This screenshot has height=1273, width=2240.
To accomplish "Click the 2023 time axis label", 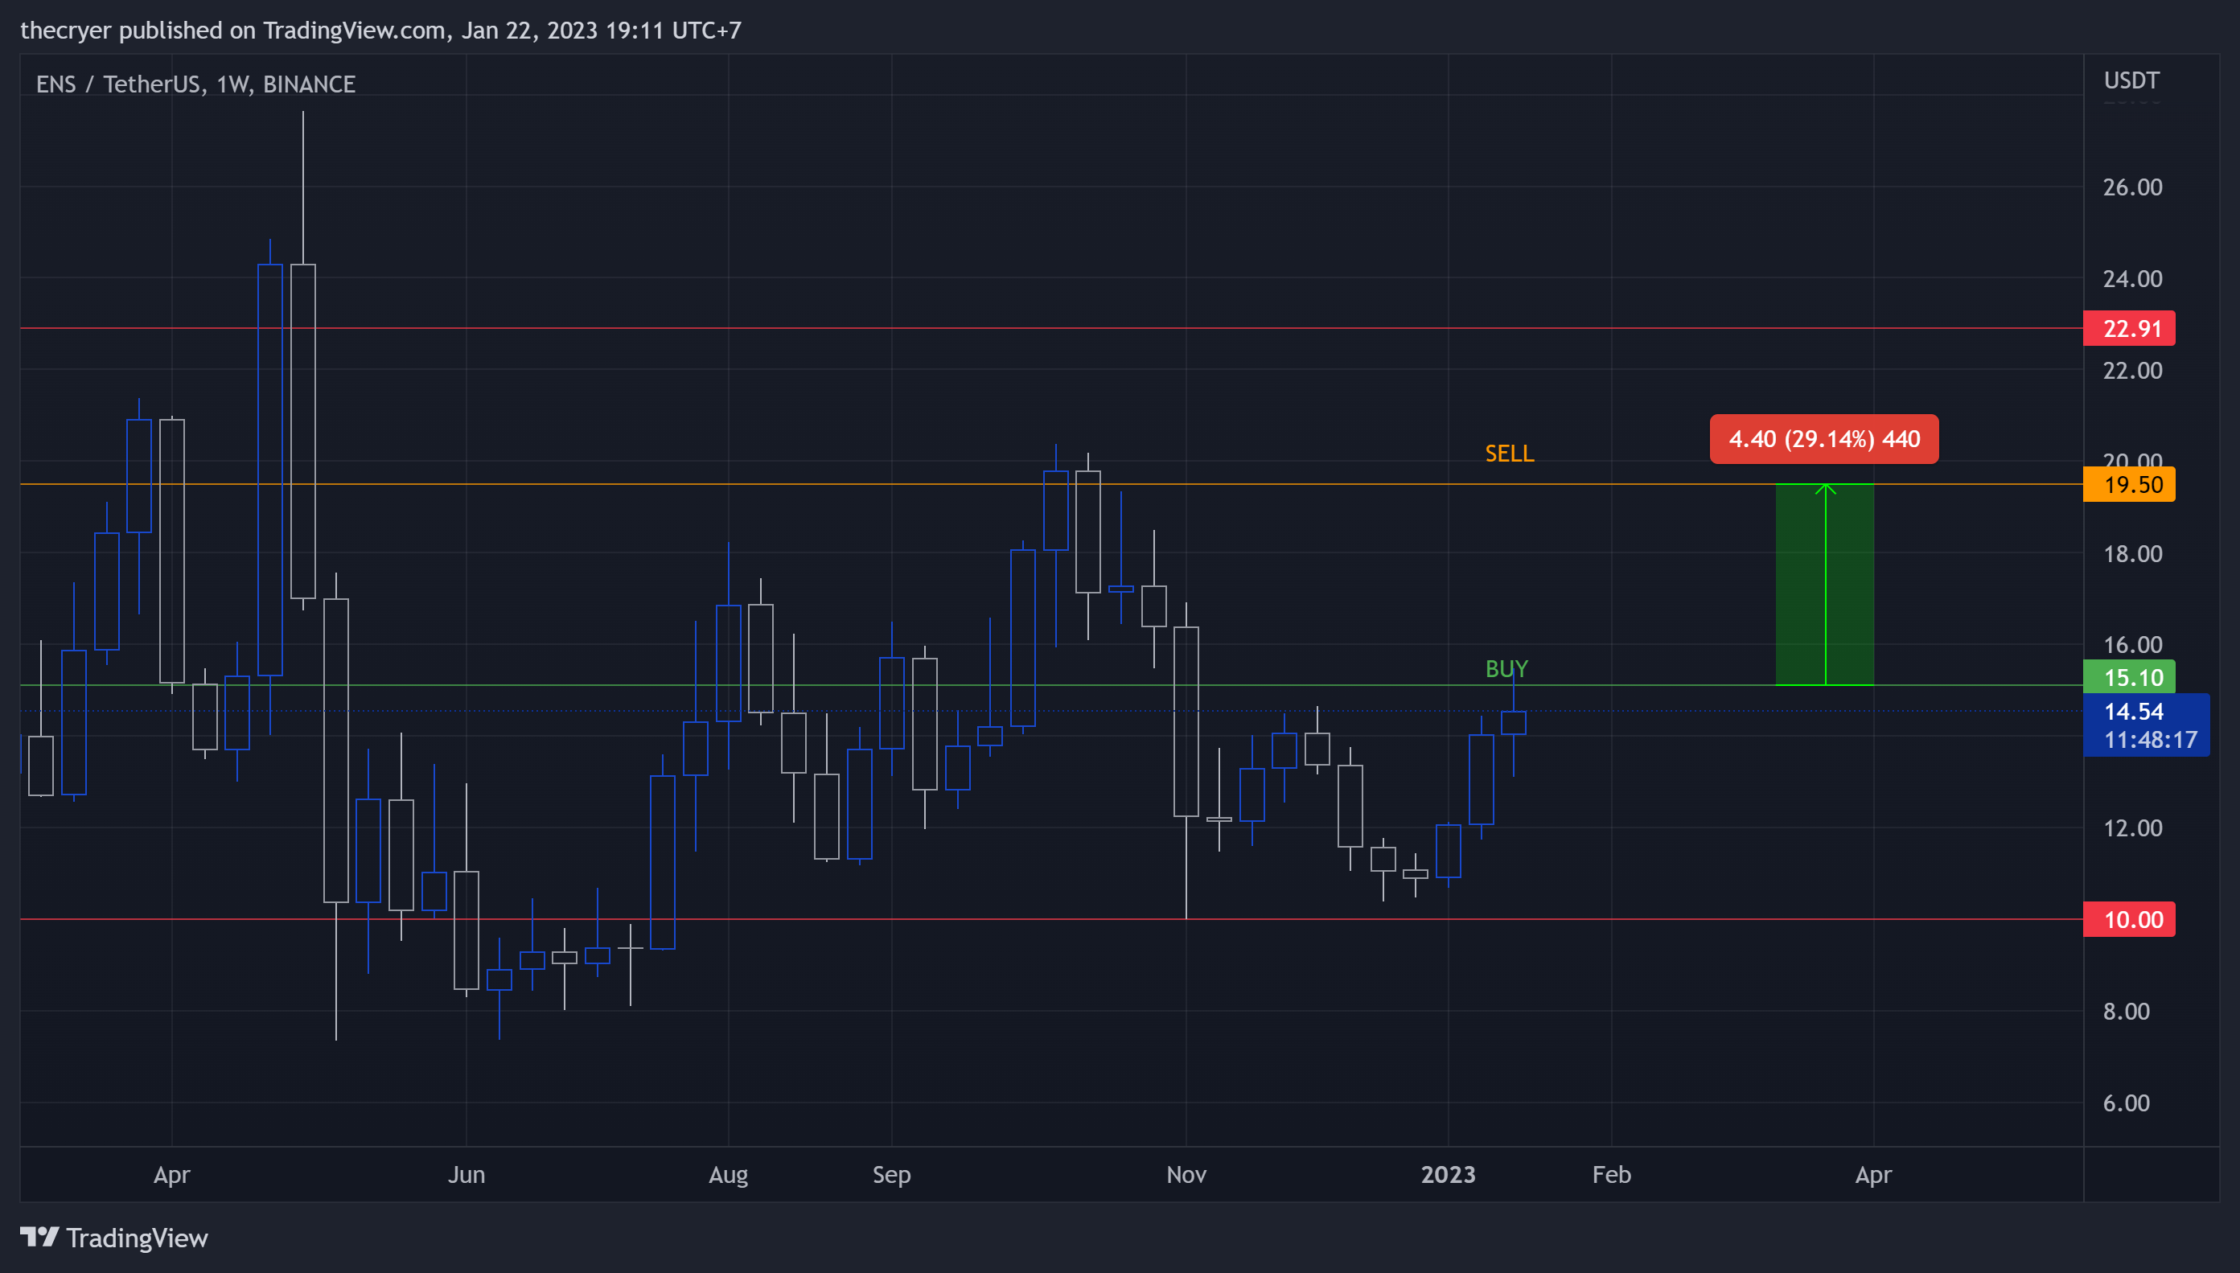I will click(1448, 1174).
